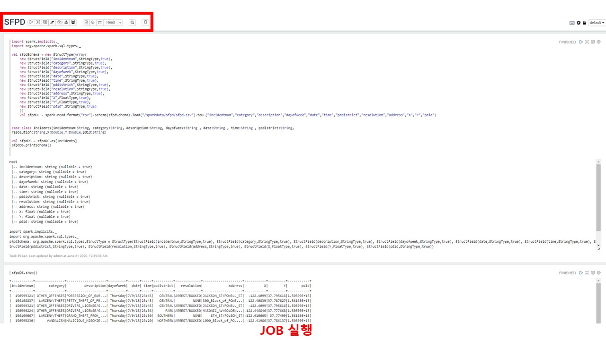Image resolution: width=606 pixels, height=340 pixels.
Task: Click the 'case class Incidents' code line
Action: [x=152, y=128]
